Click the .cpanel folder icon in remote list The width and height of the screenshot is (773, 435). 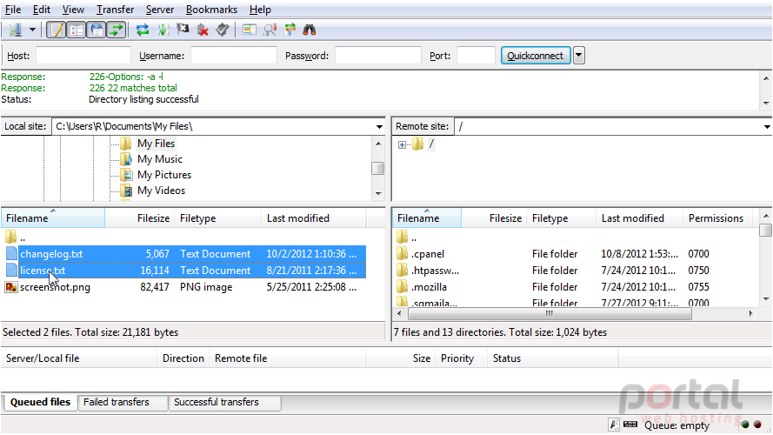[403, 254]
